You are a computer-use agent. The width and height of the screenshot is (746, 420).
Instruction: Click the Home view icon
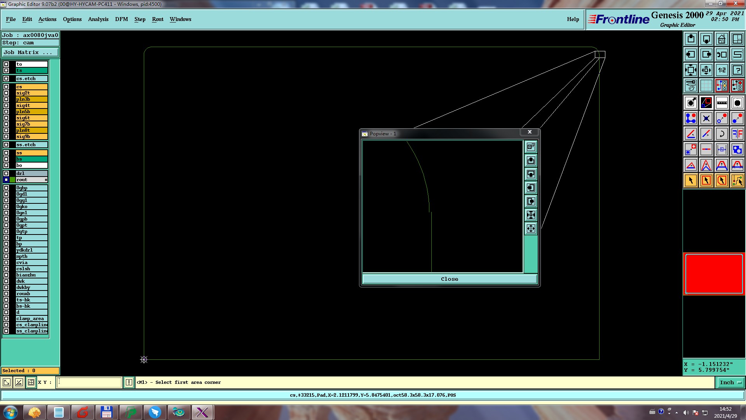[x=722, y=39]
